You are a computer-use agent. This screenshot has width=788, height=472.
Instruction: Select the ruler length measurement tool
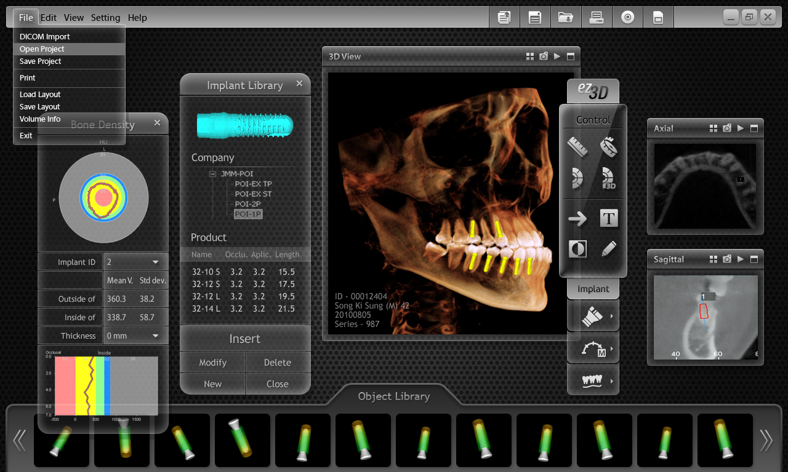coord(577,147)
